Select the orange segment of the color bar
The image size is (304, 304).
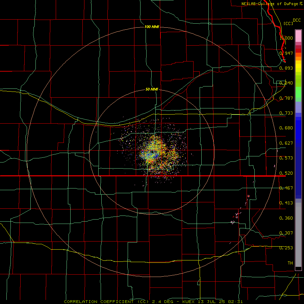298,58
